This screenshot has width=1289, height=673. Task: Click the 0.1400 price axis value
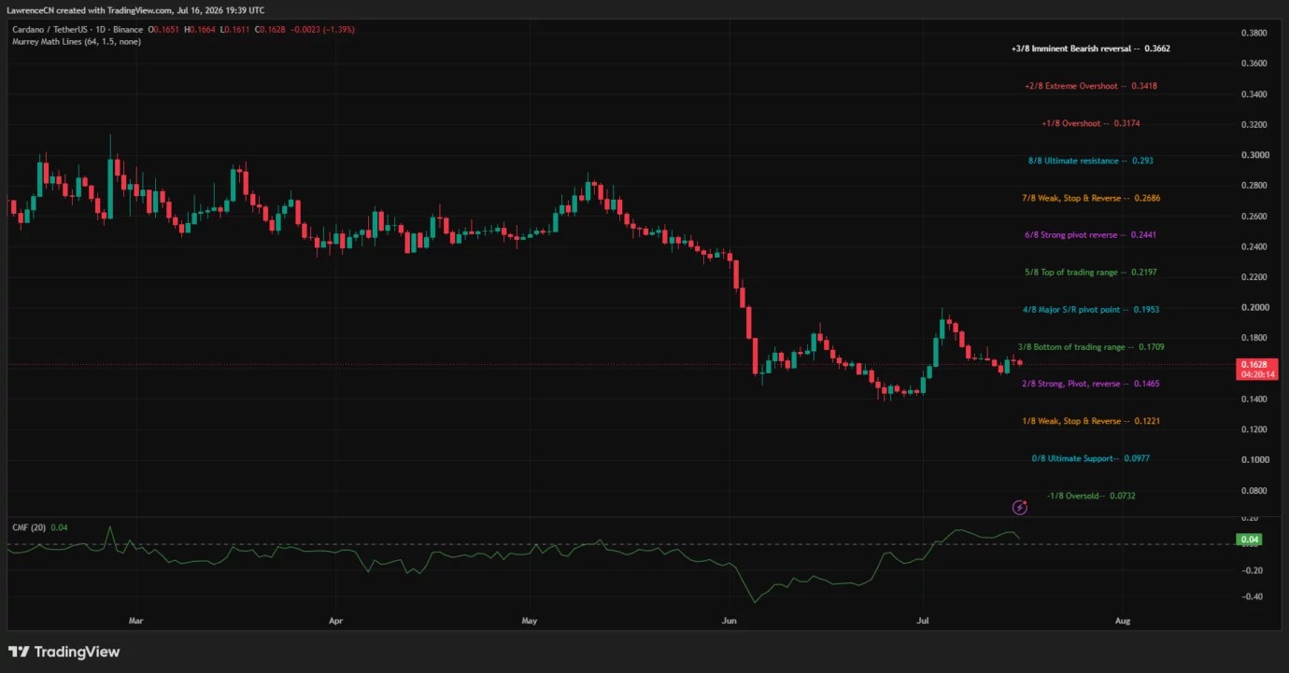pyautogui.click(x=1253, y=399)
